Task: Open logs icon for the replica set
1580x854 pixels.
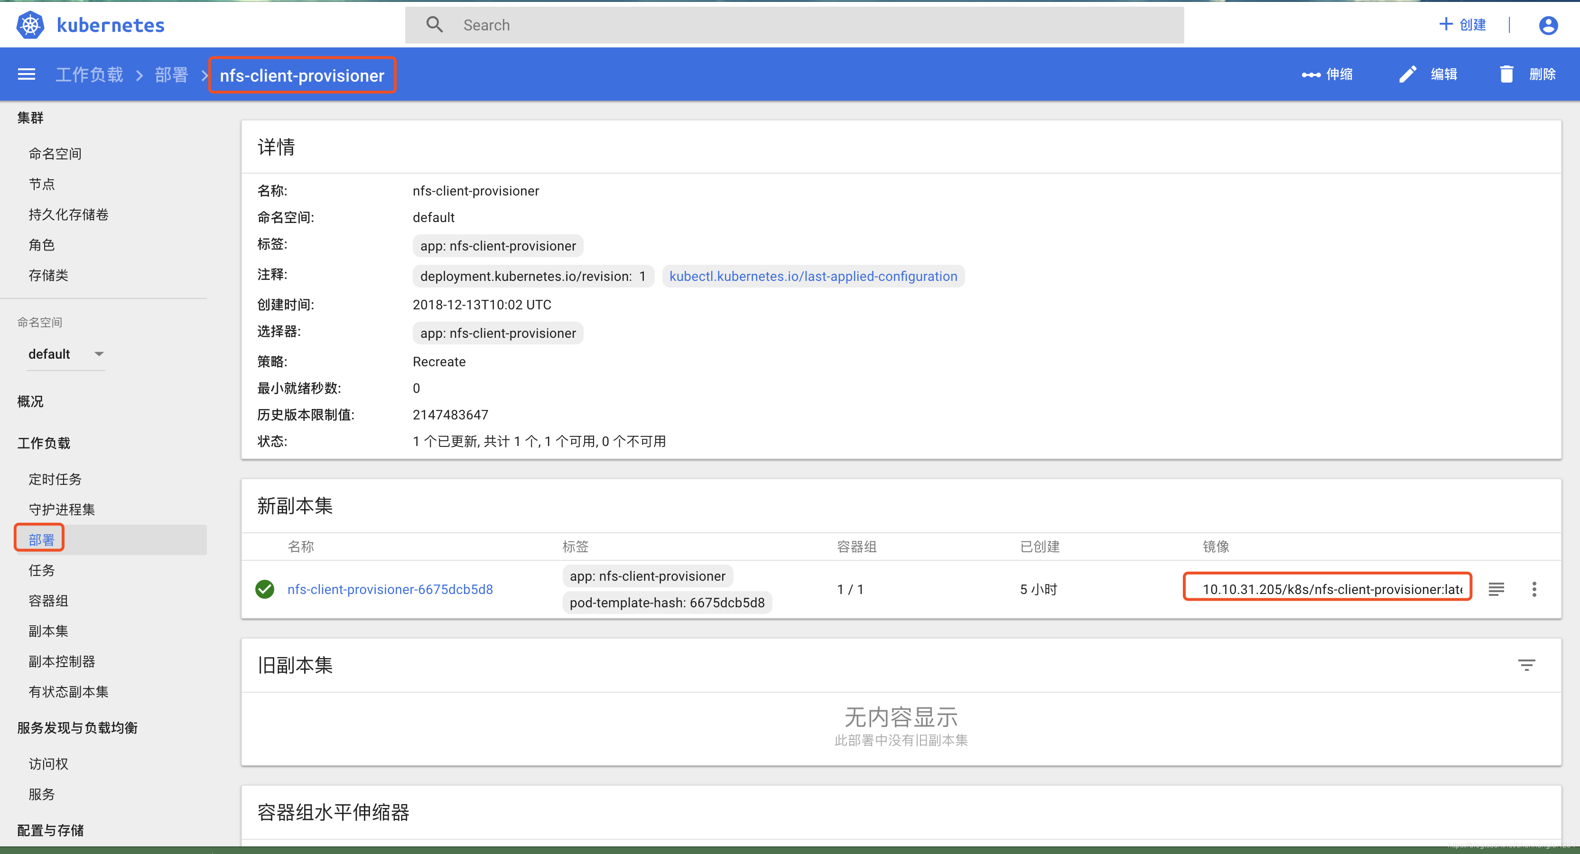Action: click(1496, 589)
